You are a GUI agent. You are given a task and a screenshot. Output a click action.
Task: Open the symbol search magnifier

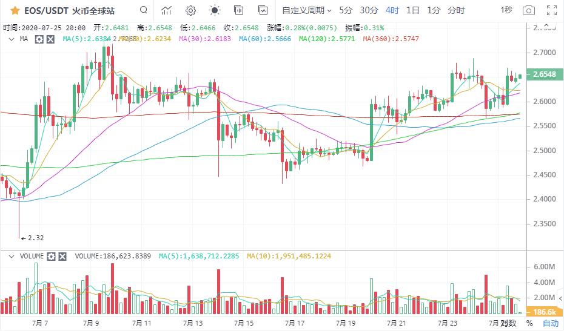pyautogui.click(x=143, y=10)
